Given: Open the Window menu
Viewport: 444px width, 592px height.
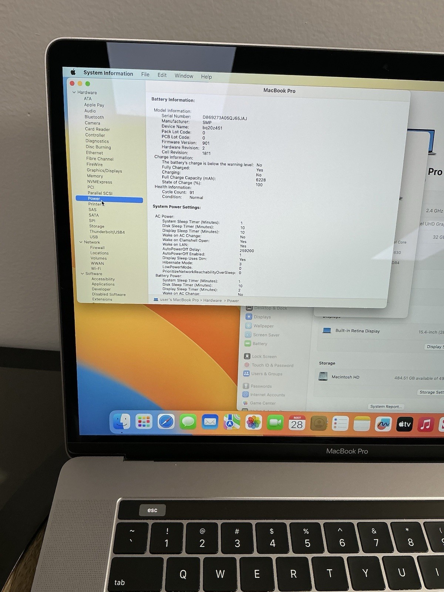Looking at the screenshot, I should click(184, 76).
